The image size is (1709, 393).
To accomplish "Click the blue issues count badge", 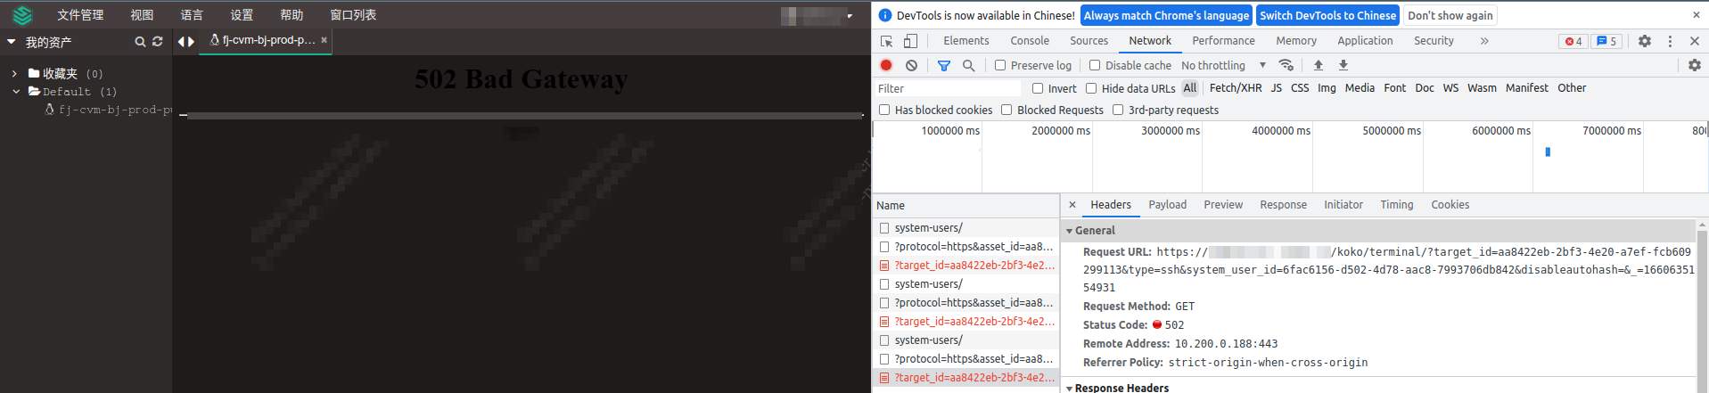I will point(1606,41).
